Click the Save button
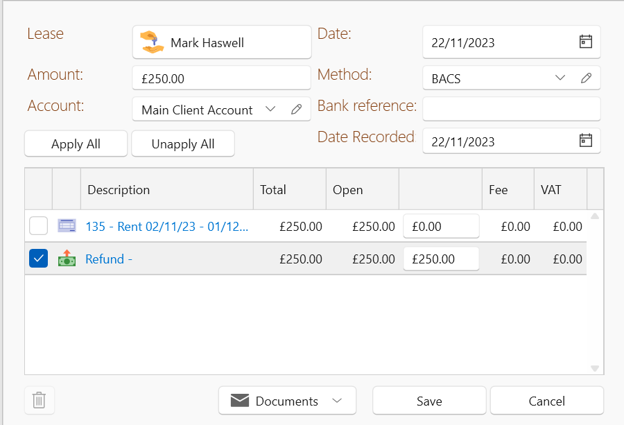 click(x=429, y=401)
